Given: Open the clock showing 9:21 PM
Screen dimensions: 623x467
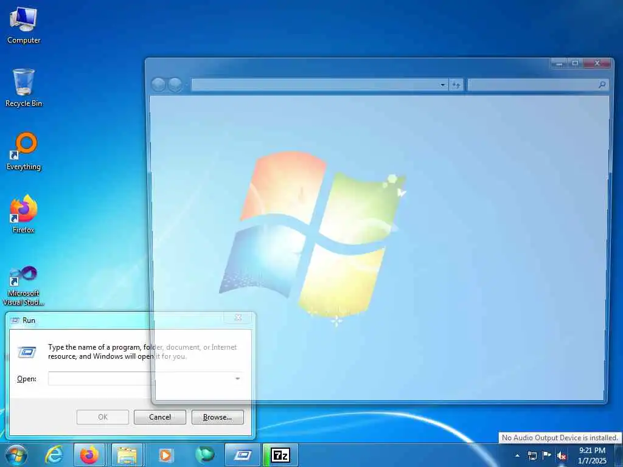Looking at the screenshot, I should click(x=592, y=455).
